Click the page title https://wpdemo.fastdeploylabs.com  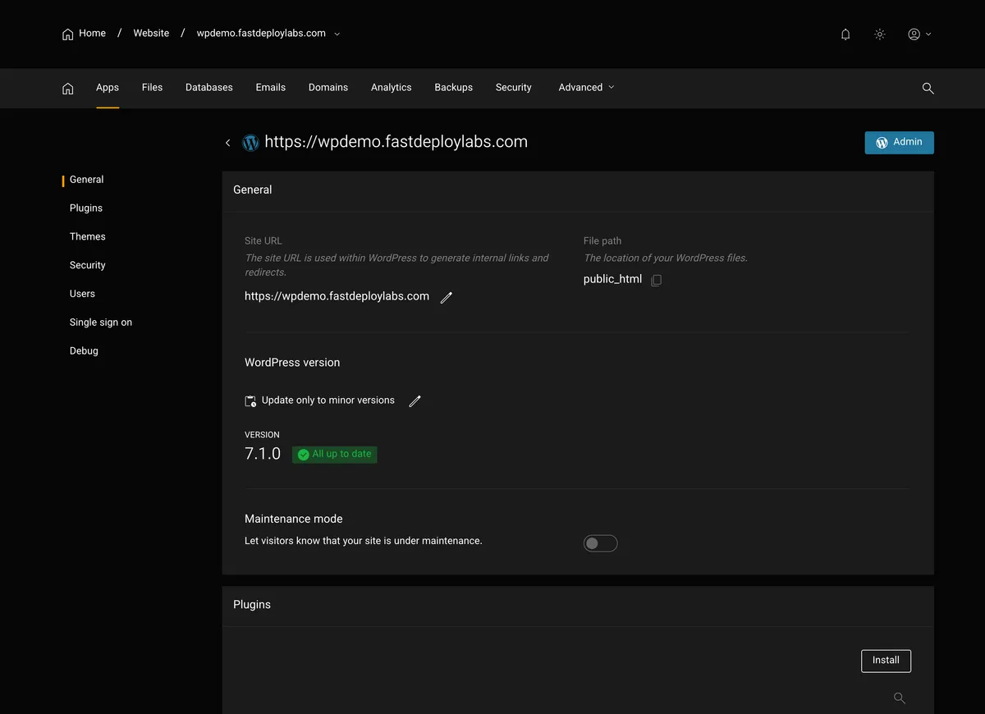(396, 142)
